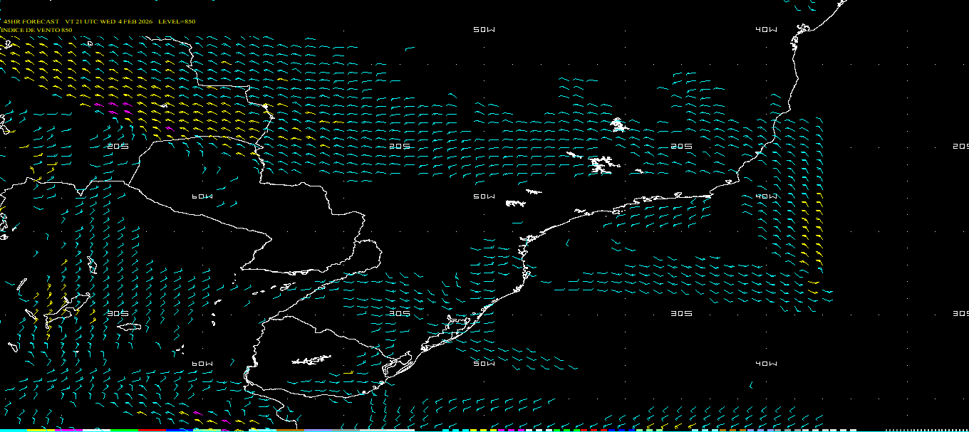Click the white reservoir patch south of top 50W
This screenshot has width=969, height=432.
click(x=618, y=125)
